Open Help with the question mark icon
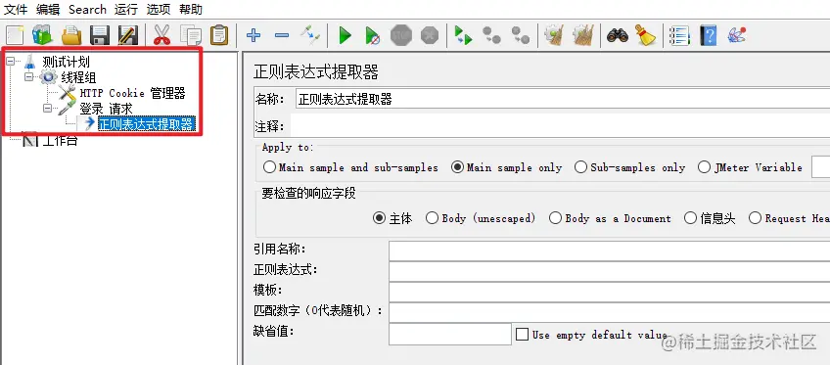830x365 pixels. (709, 35)
